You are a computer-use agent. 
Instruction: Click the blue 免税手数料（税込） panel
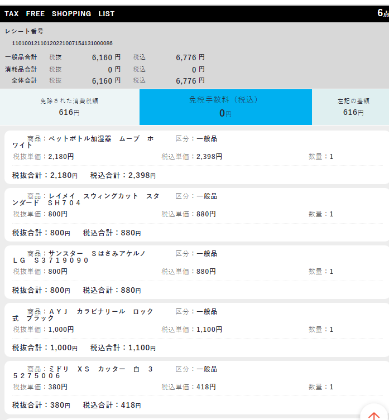[225, 107]
